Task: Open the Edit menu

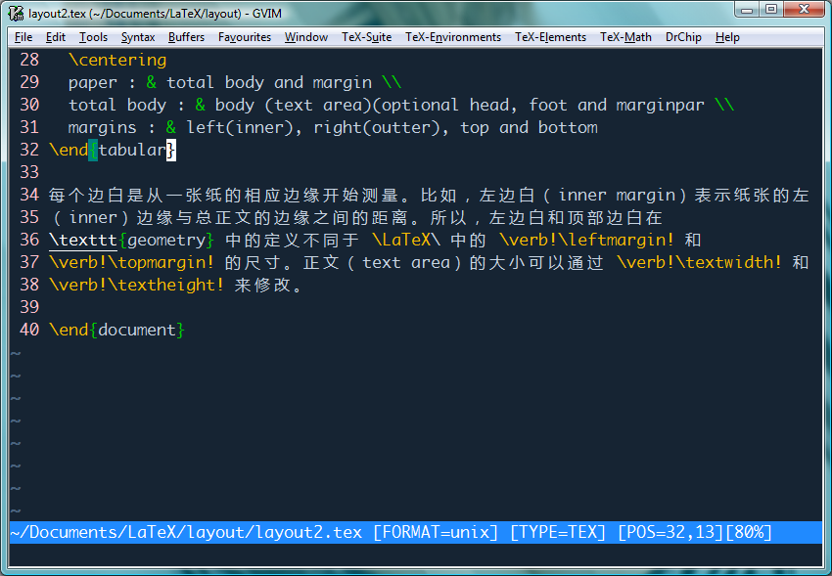Action: pos(56,37)
